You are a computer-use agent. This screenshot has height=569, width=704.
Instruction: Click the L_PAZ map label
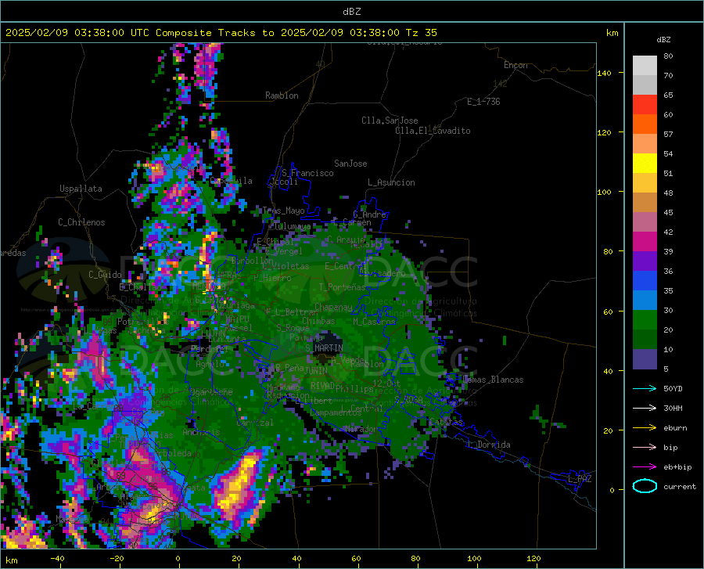[580, 479]
